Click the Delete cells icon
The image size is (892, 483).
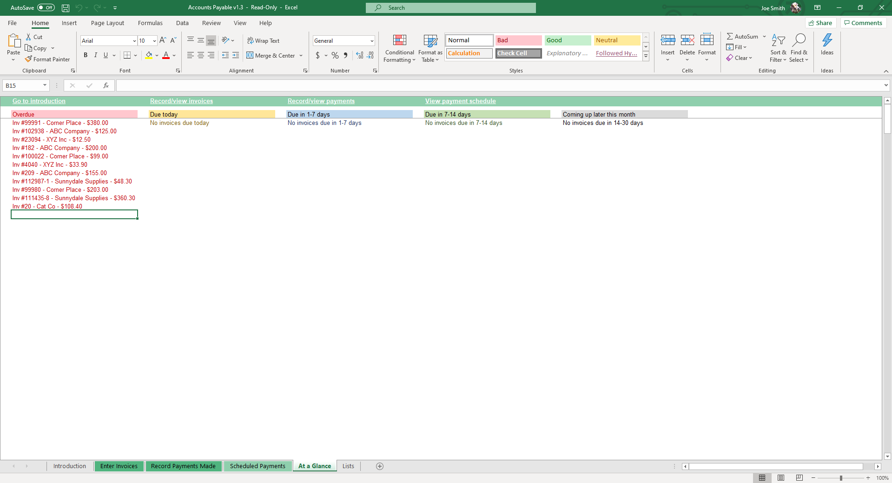click(x=687, y=40)
